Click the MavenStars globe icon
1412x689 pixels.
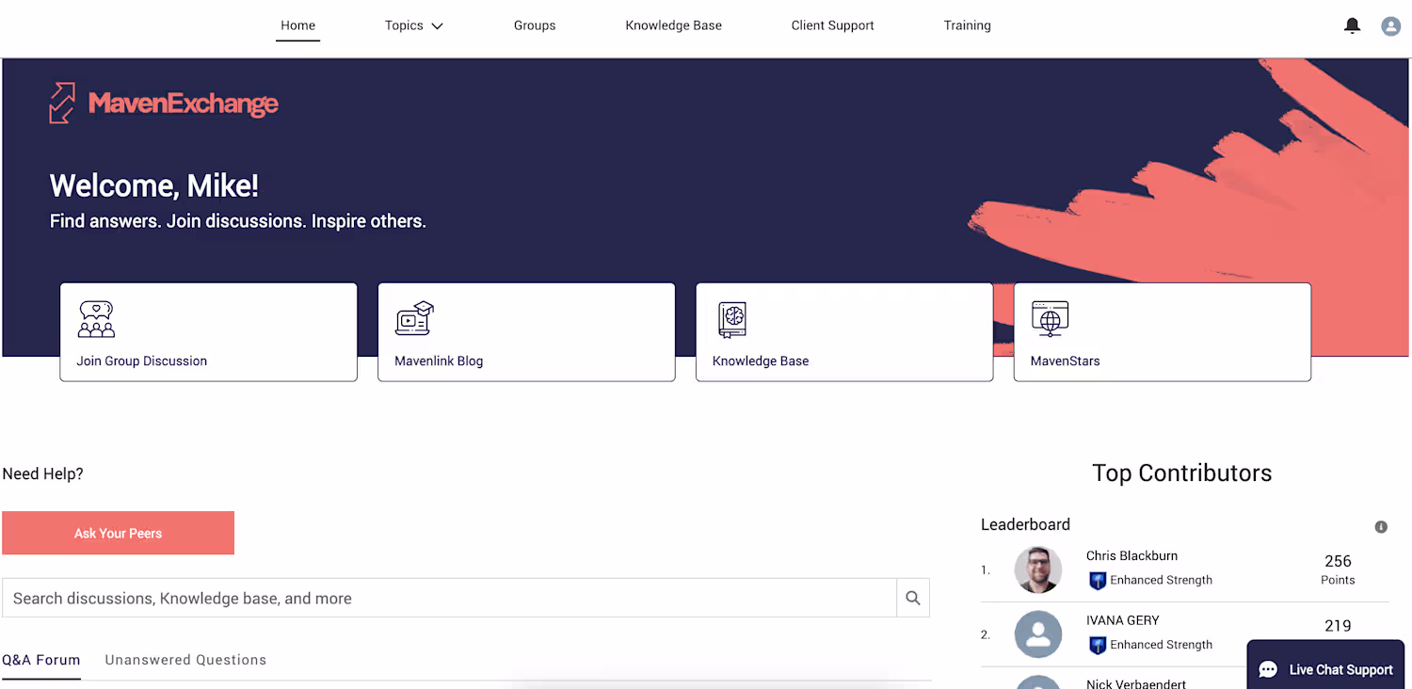point(1050,319)
